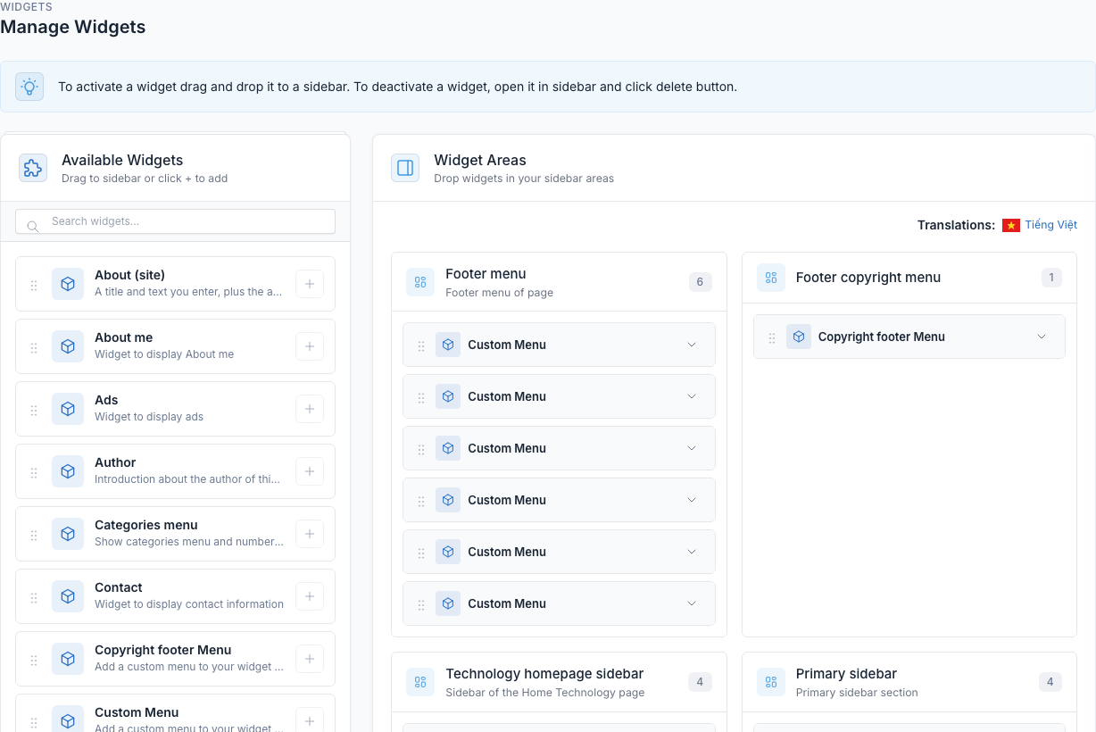Click the count badge 1 on Footer copyright menu
1096x732 pixels.
(1051, 278)
